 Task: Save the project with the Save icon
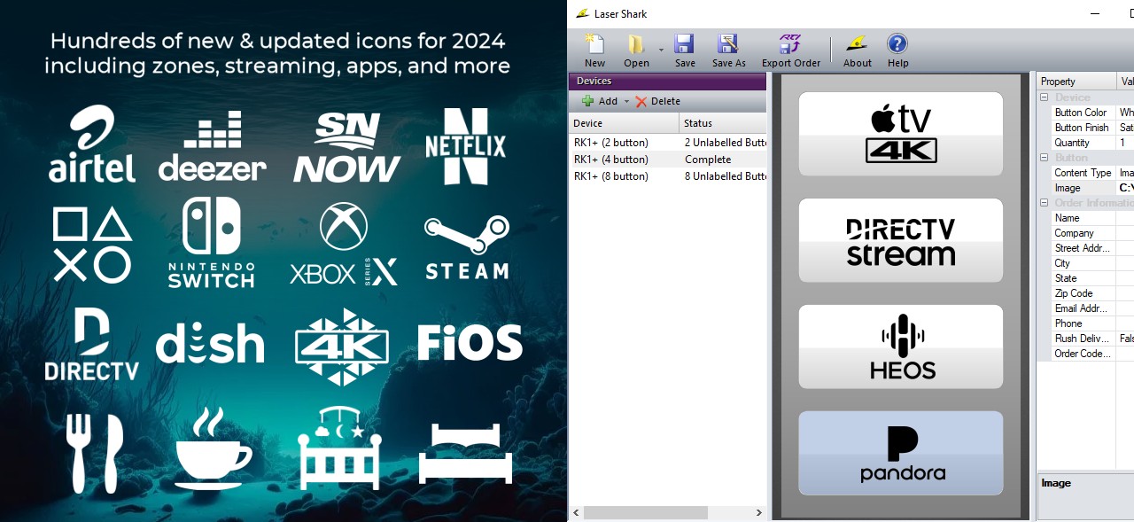click(684, 51)
